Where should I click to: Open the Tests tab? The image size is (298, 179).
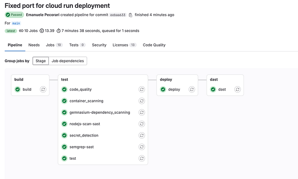(x=77, y=45)
